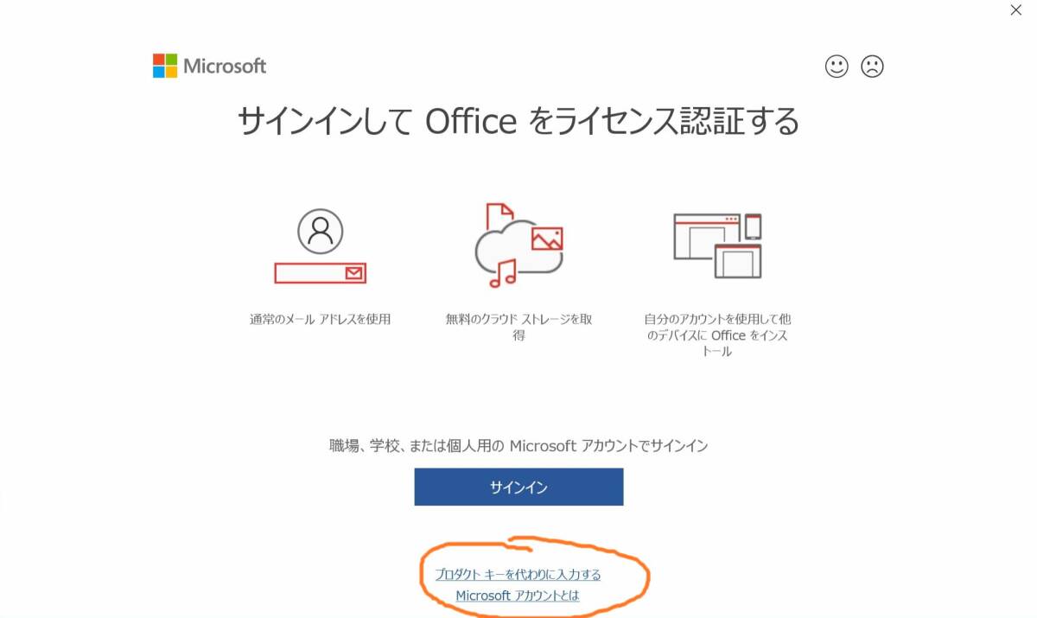Click the envelope icon in the red email bar

click(354, 273)
